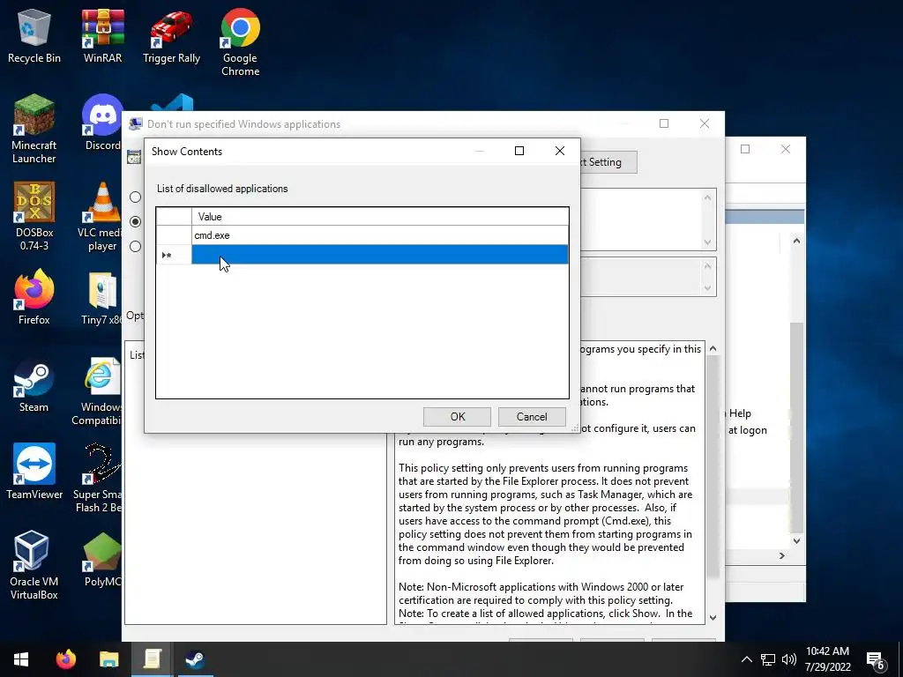Cancel the Show Contents dialog
This screenshot has height=677, width=903.
(532, 417)
